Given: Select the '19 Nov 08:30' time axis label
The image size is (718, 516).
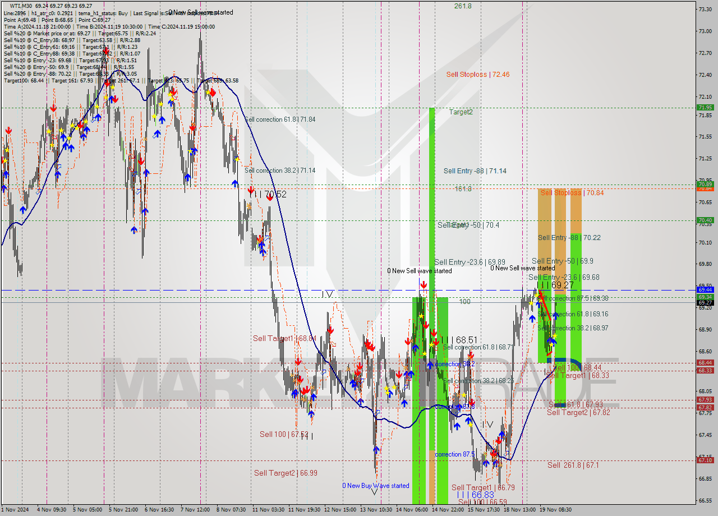Looking at the screenshot, I should pyautogui.click(x=555, y=510).
